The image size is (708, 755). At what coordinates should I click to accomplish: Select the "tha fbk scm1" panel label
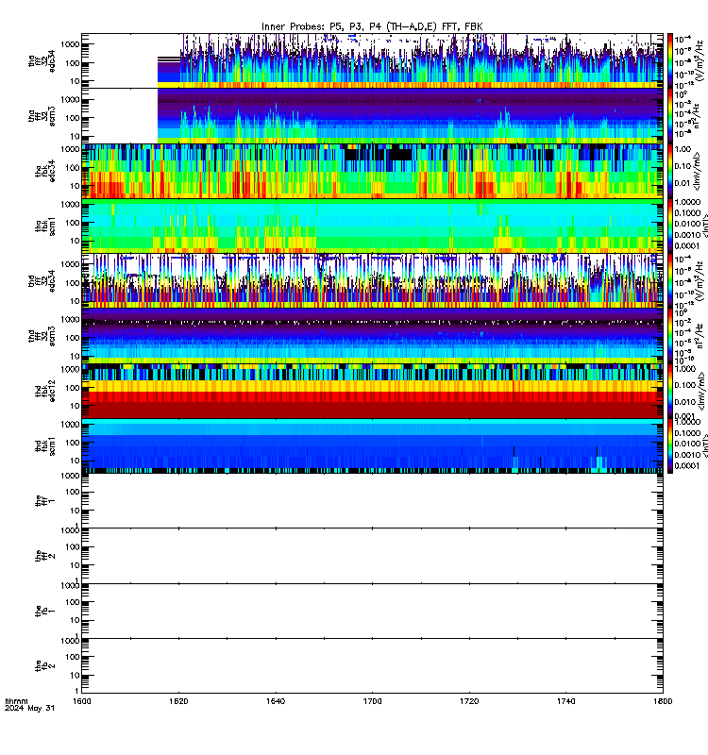click(45, 226)
